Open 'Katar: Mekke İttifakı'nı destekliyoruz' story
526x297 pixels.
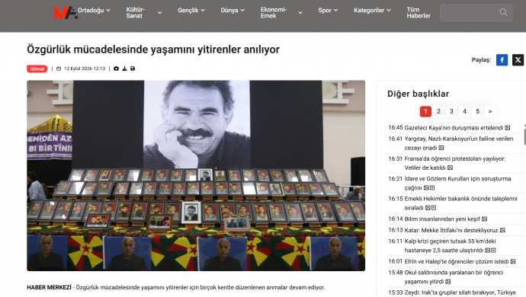pyautogui.click(x=451, y=230)
